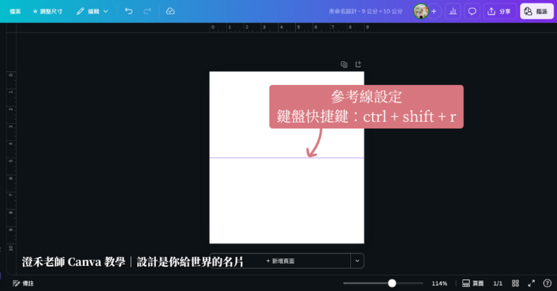Click the plus button beside the avatar
The height and width of the screenshot is (291, 557).
coord(434,11)
